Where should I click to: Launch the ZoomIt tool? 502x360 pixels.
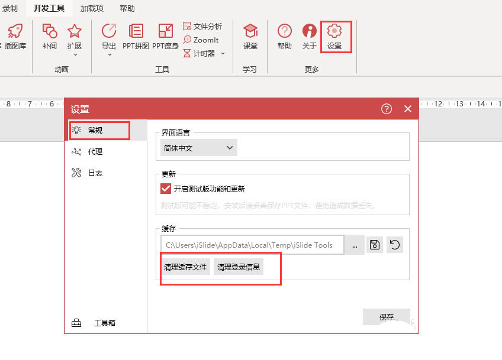click(201, 40)
